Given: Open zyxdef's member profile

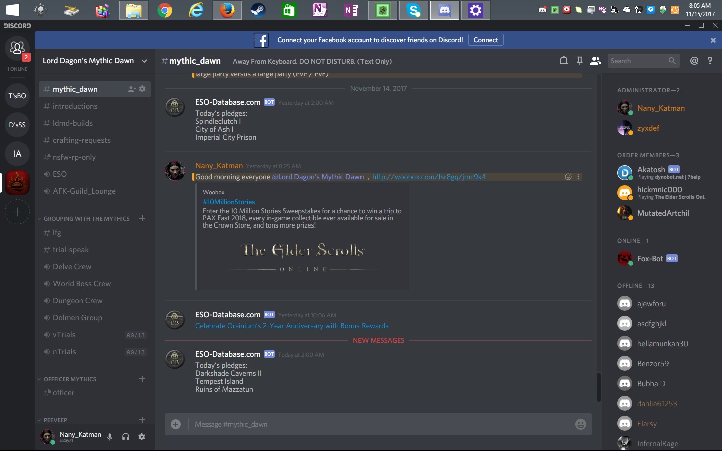Looking at the screenshot, I should (x=660, y=128).
